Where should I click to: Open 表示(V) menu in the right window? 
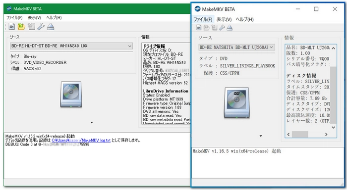click(x=224, y=19)
